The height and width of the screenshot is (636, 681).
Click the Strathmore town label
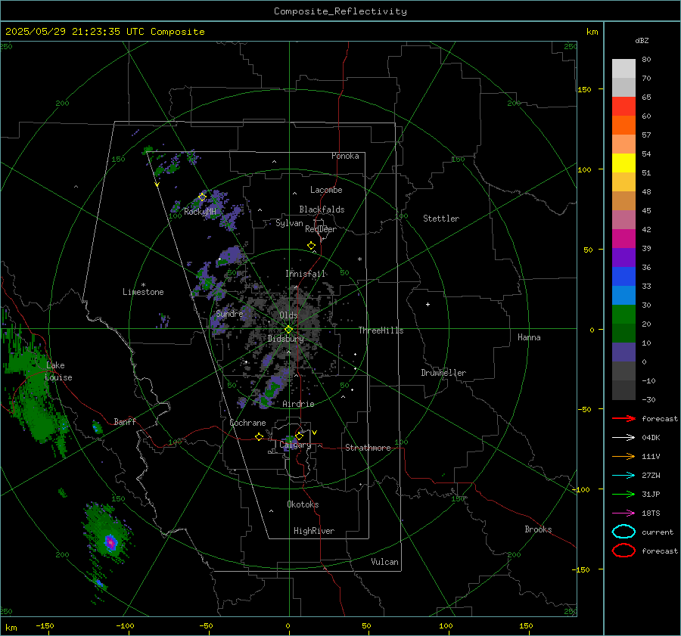368,448
